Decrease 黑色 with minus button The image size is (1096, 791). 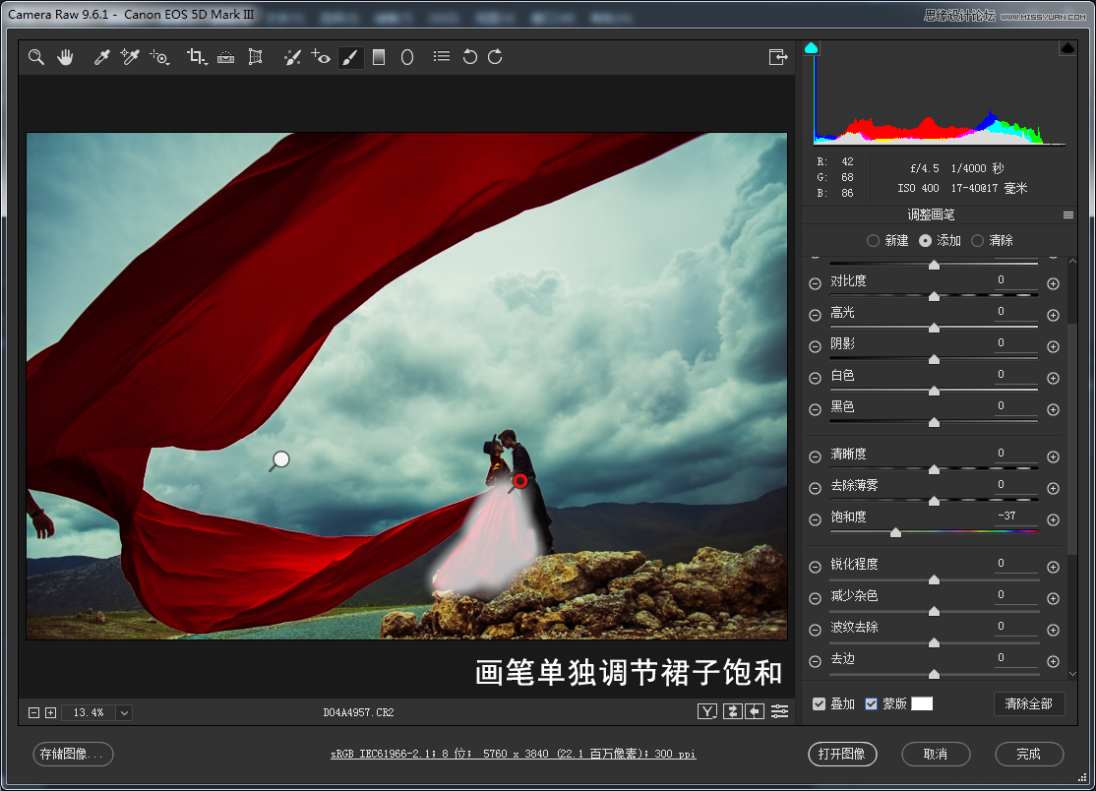[x=815, y=409]
